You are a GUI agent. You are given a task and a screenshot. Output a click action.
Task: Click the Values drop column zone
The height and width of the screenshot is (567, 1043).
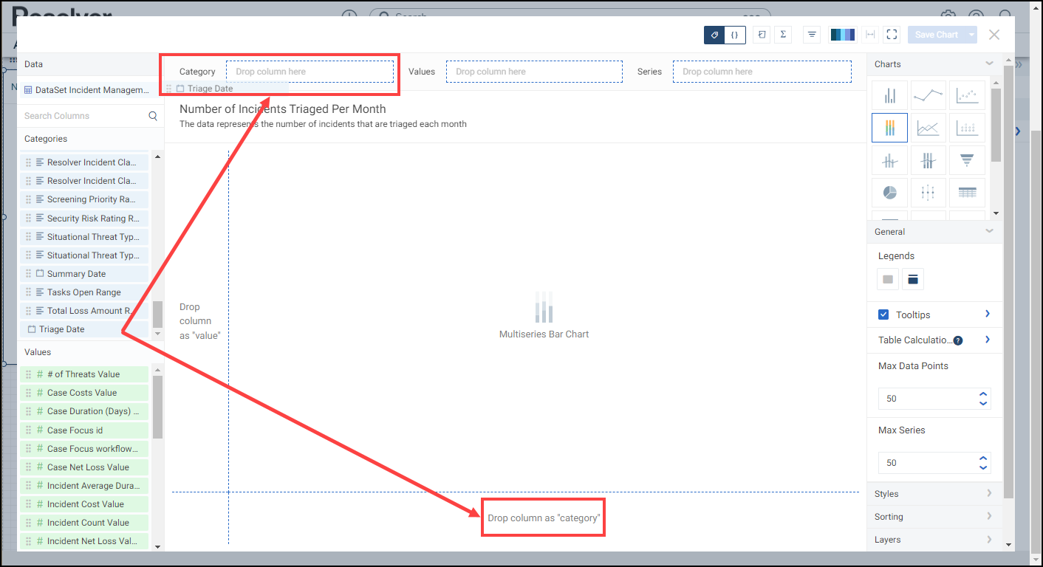tap(534, 72)
